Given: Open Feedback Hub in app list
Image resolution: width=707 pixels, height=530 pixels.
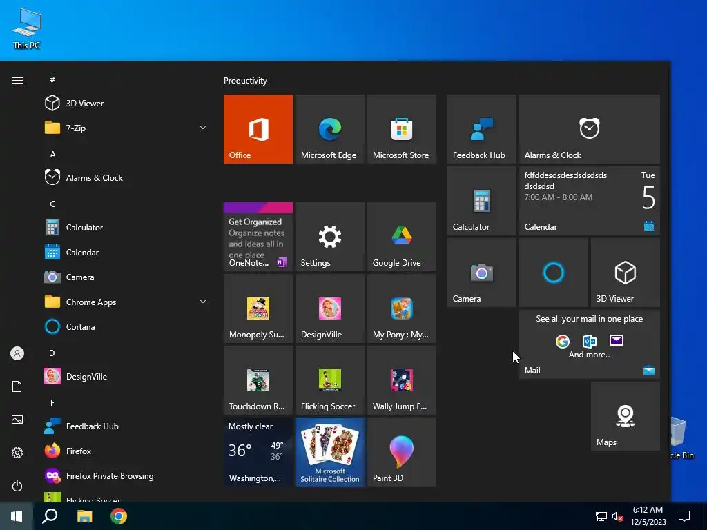Looking at the screenshot, I should coord(126,426).
